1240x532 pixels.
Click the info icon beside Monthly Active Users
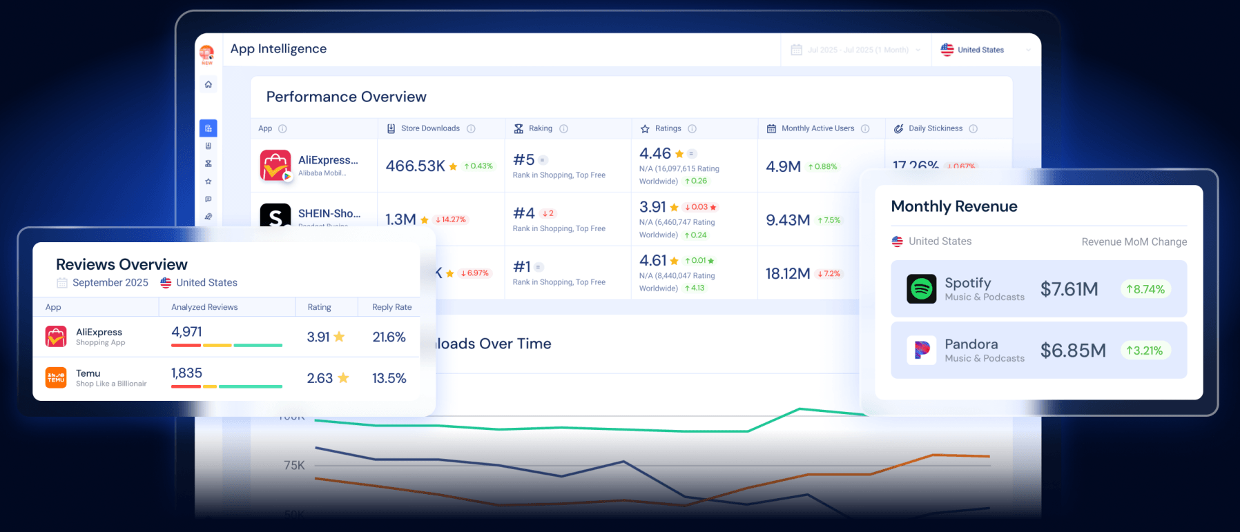865,128
